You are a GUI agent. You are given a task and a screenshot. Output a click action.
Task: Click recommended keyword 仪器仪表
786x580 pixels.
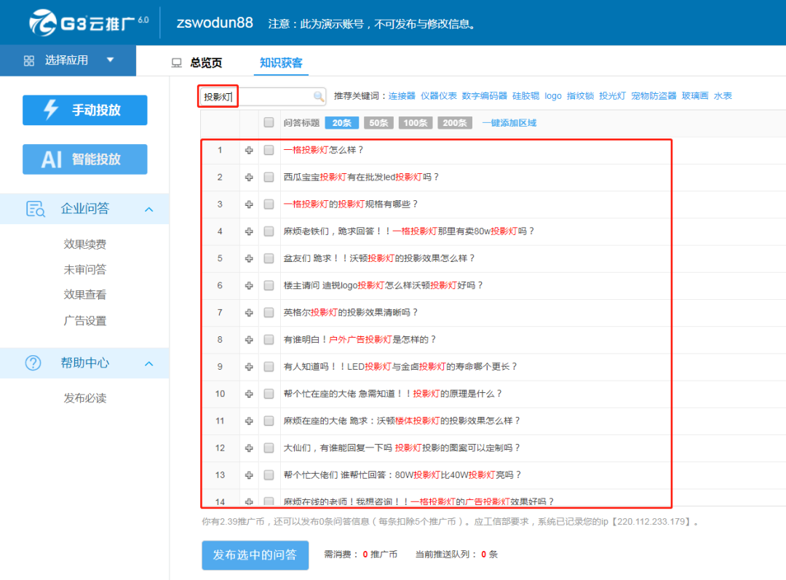[439, 96]
